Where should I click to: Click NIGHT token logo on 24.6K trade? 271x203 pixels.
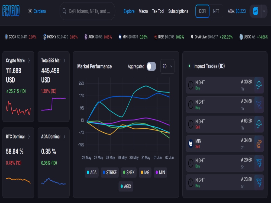point(191,104)
